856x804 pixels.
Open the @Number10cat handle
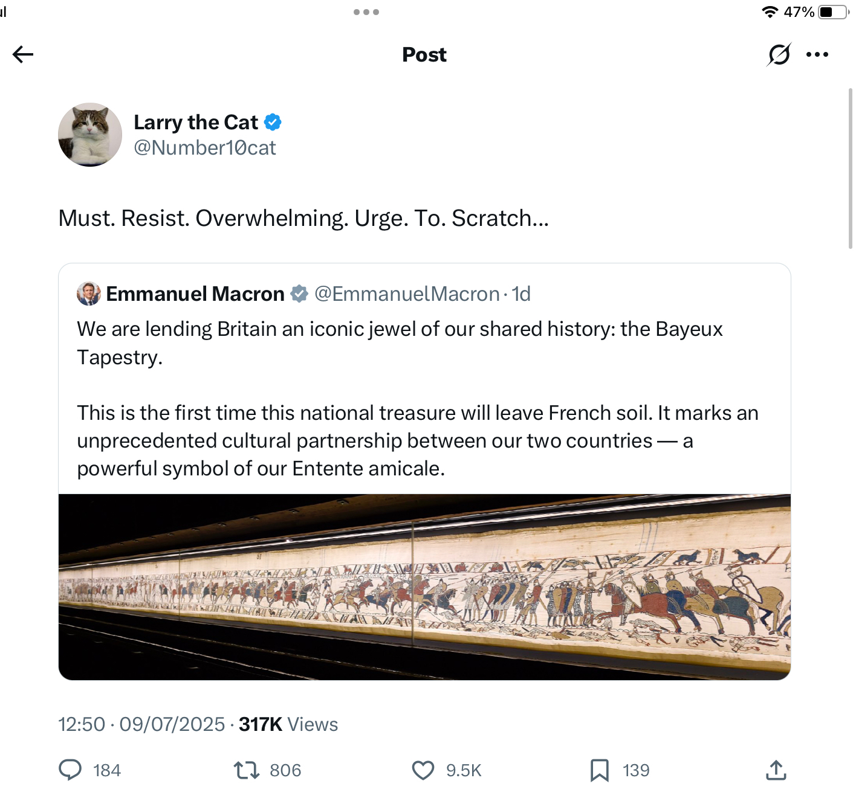pyautogui.click(x=204, y=148)
